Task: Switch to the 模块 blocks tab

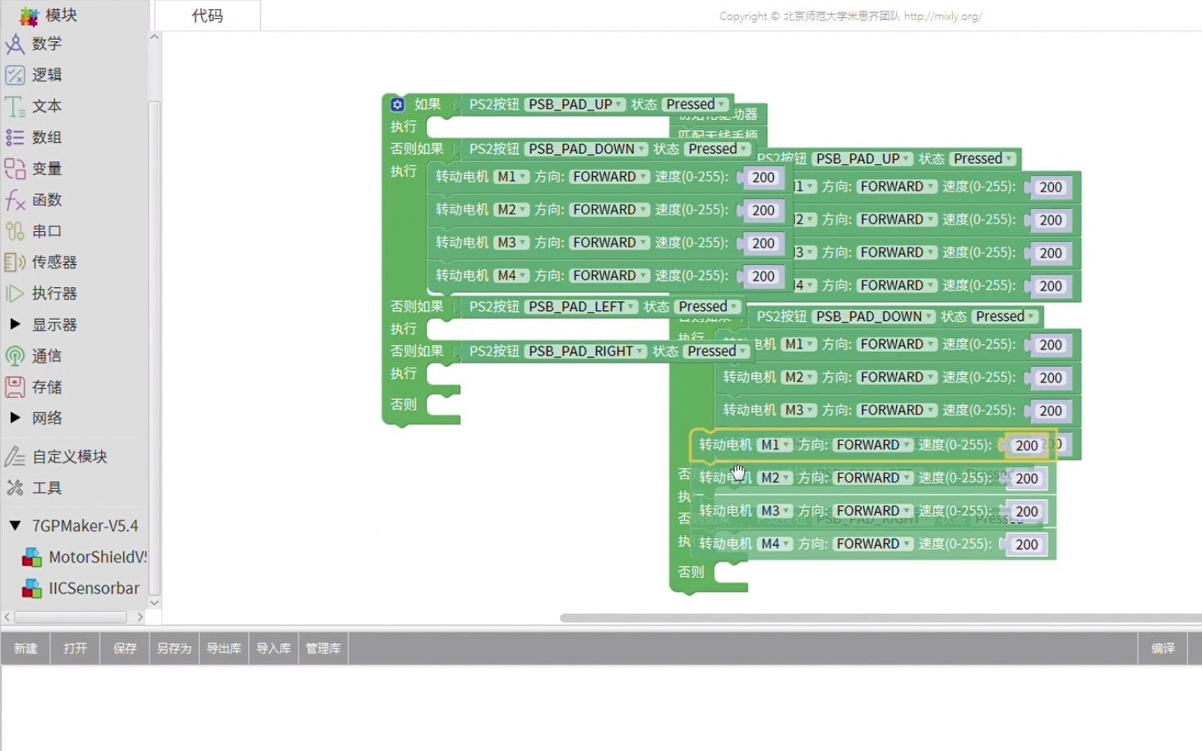Action: point(61,16)
